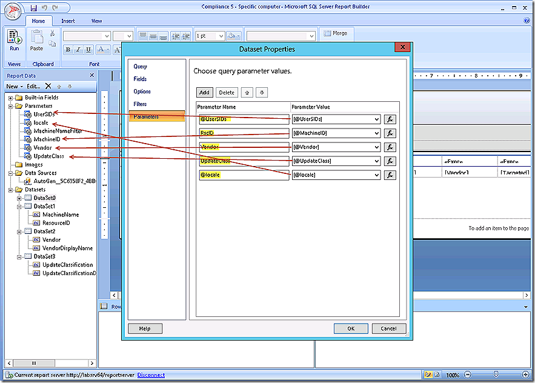The height and width of the screenshot is (383, 535).
Task: Click the Delete parameter button
Action: click(x=227, y=93)
